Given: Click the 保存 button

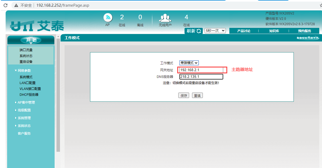Looking at the screenshot, I should (184, 96).
